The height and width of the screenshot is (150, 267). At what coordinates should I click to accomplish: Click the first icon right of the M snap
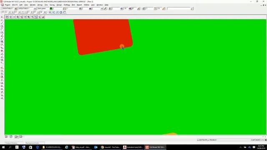click(50, 12)
